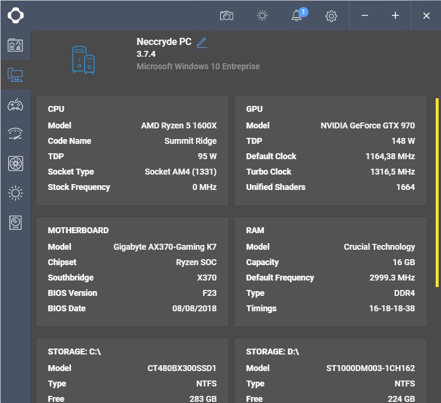Viewport: 441px width, 403px height.
Task: Open settings gear in top bar
Action: [331, 16]
